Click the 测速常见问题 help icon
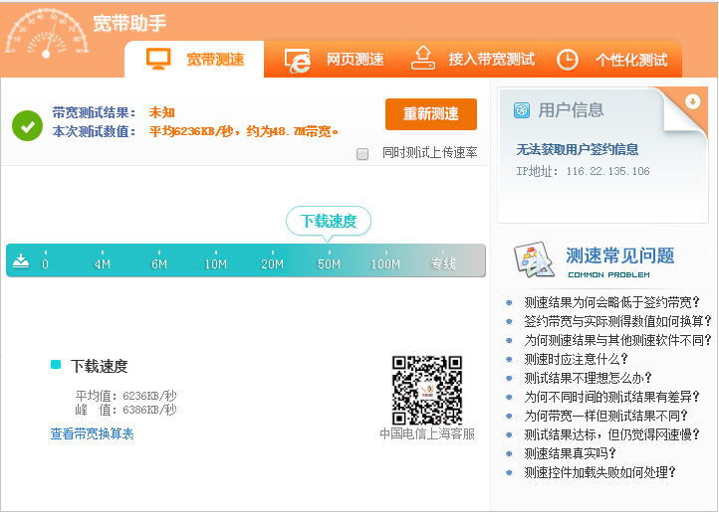The image size is (719, 512). (533, 260)
